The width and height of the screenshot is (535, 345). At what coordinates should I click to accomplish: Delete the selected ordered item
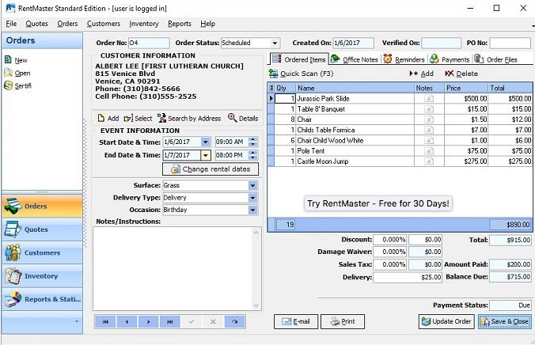(x=461, y=74)
